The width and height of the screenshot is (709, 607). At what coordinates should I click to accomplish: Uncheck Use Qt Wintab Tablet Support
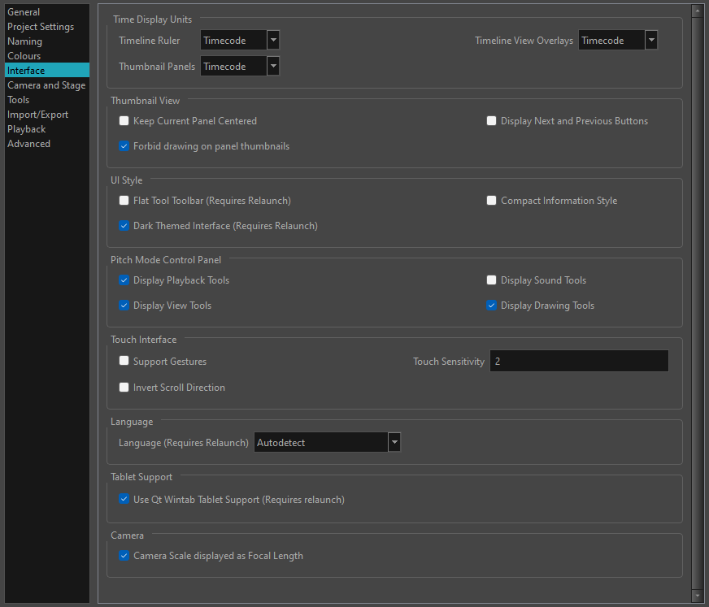click(124, 500)
